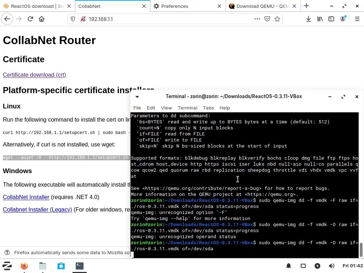Open Collabnet Installer (Legacy) link
Image resolution: width=364 pixels, height=273 pixels.
(37, 210)
